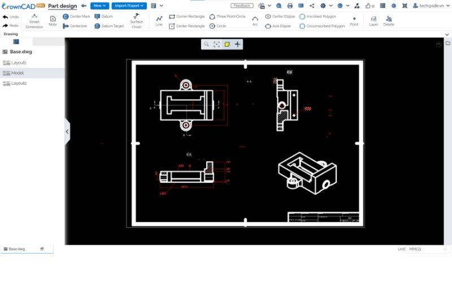Switch to the Drawing ribbon tab
The height and width of the screenshot is (282, 452).
pos(11,34)
